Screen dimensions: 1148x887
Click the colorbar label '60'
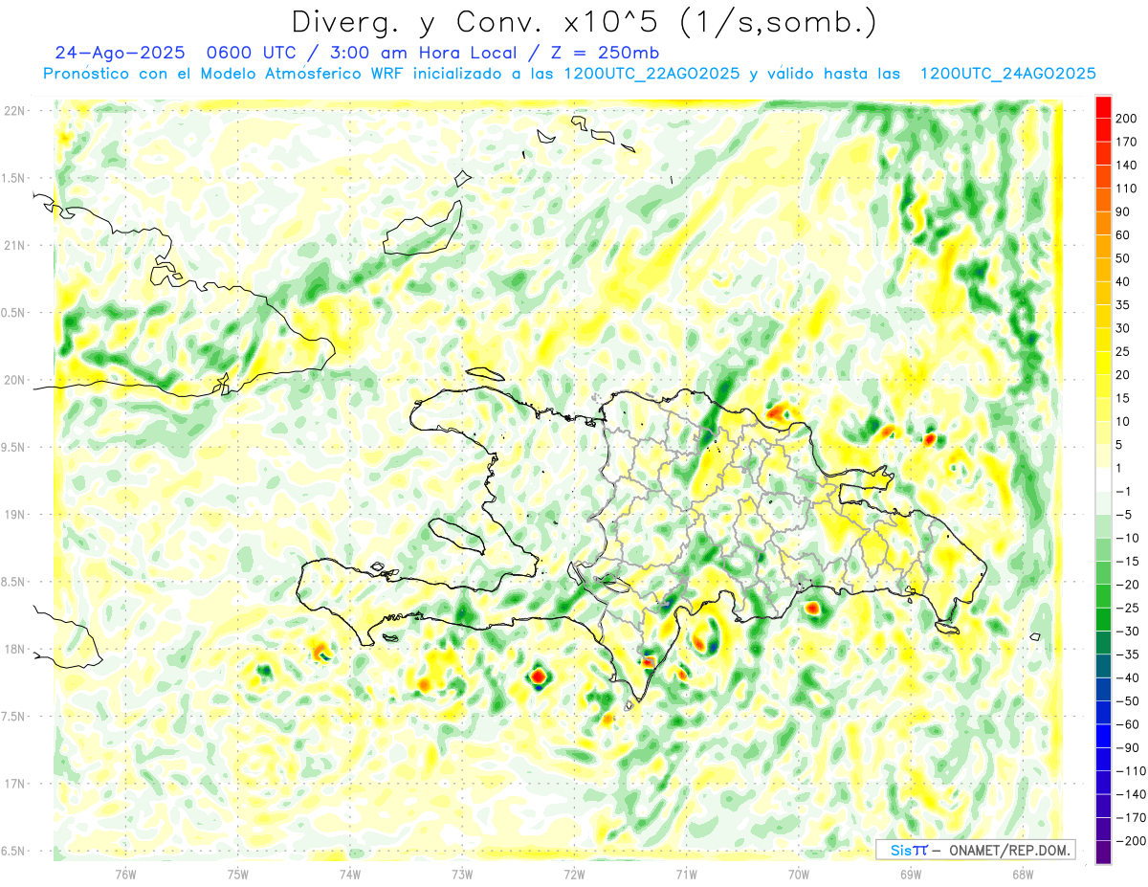point(1123,235)
